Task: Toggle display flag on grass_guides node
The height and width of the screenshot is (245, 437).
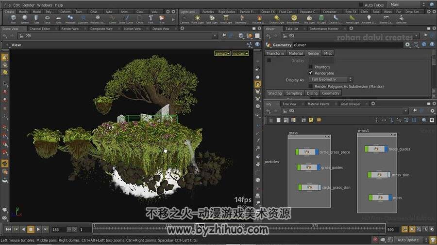Action: [318, 167]
